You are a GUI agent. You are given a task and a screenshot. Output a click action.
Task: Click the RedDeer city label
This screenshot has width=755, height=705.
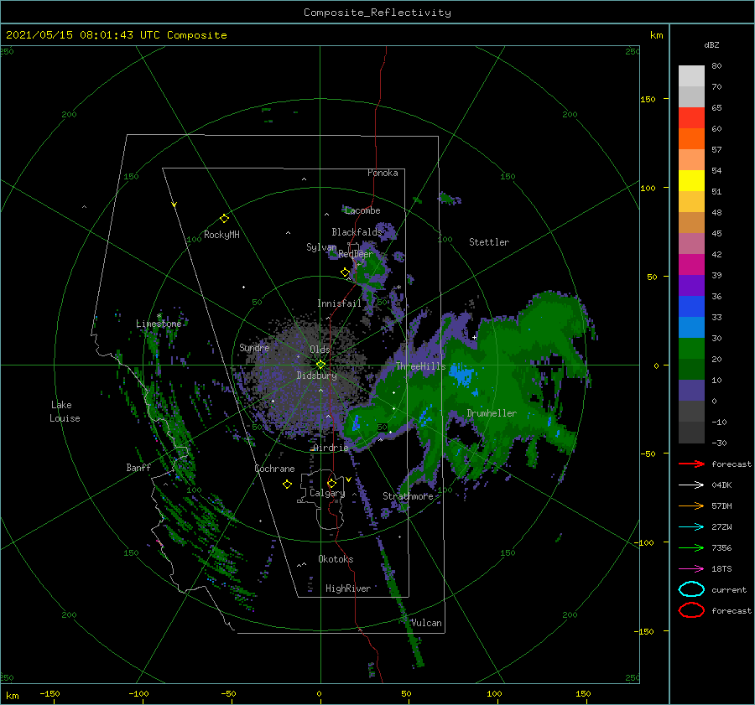point(356,254)
